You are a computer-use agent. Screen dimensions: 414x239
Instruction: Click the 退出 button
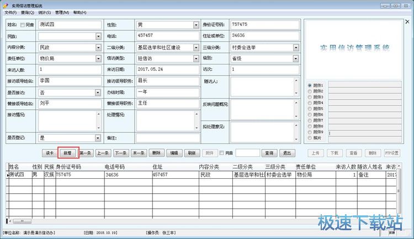[x=287, y=153]
